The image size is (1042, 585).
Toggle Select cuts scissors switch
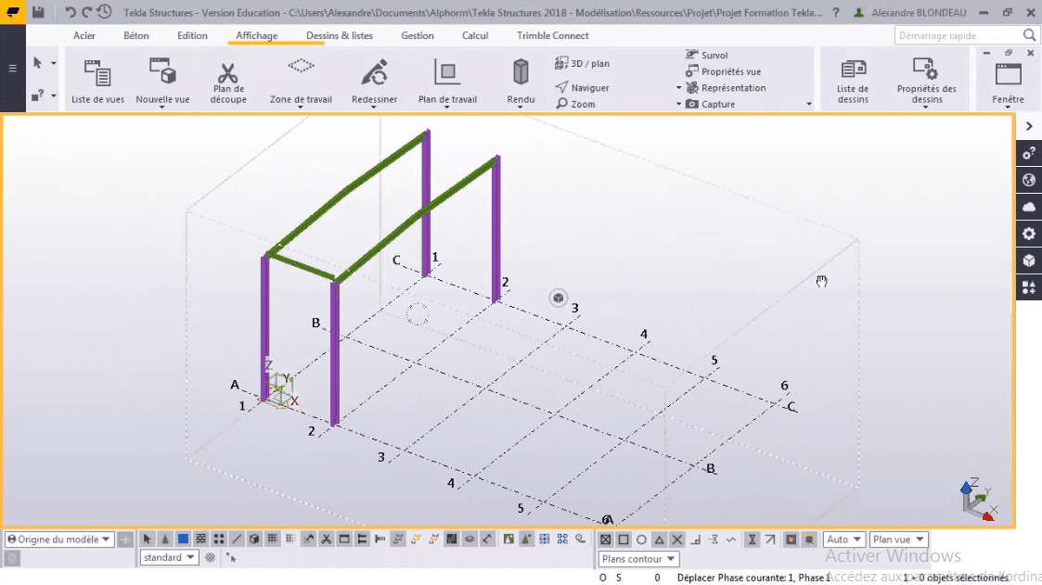[327, 540]
